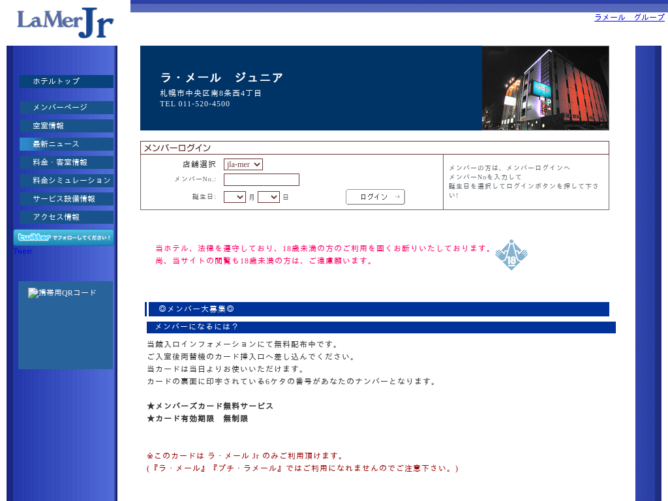Go to ホテルトップ menu item
Viewport: 668px width, 501px height.
(66, 82)
